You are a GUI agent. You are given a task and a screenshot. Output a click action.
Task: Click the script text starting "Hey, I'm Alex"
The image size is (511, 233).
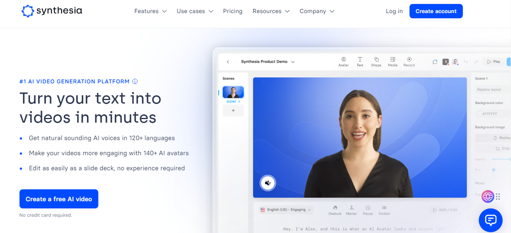click(x=364, y=229)
